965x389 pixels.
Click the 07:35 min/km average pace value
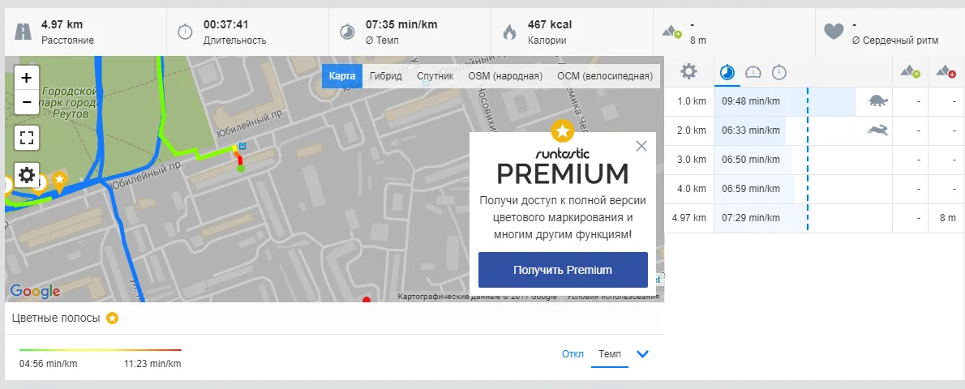pyautogui.click(x=401, y=24)
